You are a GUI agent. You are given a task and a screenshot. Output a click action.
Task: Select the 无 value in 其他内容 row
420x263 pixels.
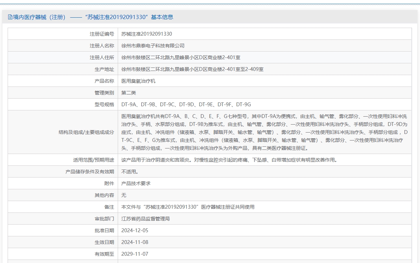tap(124, 195)
